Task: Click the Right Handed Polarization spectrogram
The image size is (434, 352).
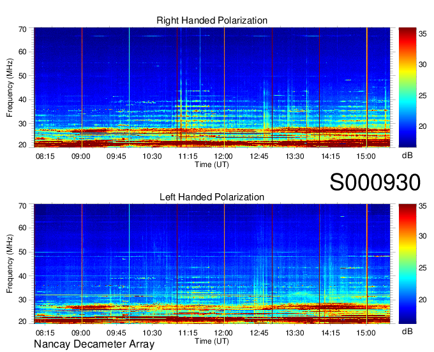Action: click(x=212, y=87)
